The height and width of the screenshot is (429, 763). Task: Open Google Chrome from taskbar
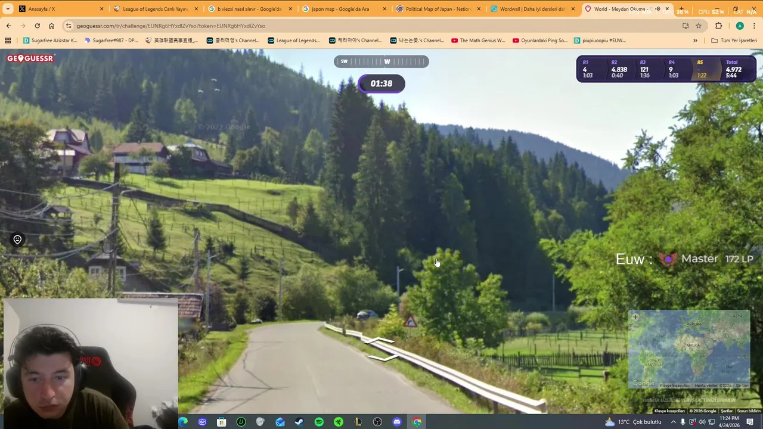pyautogui.click(x=417, y=422)
